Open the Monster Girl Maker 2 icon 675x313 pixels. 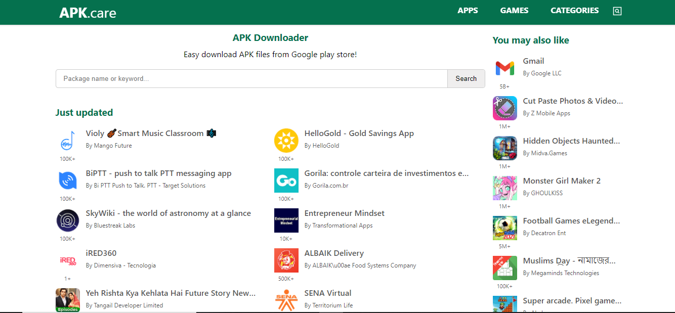click(x=504, y=188)
